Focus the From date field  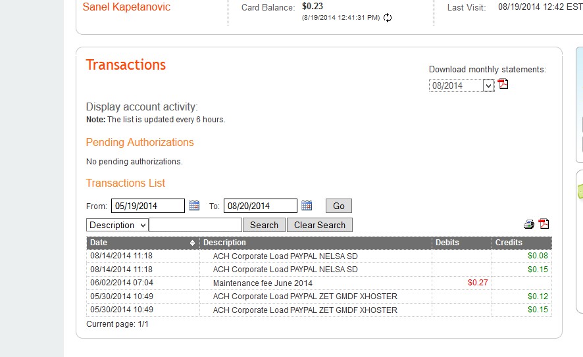point(147,206)
